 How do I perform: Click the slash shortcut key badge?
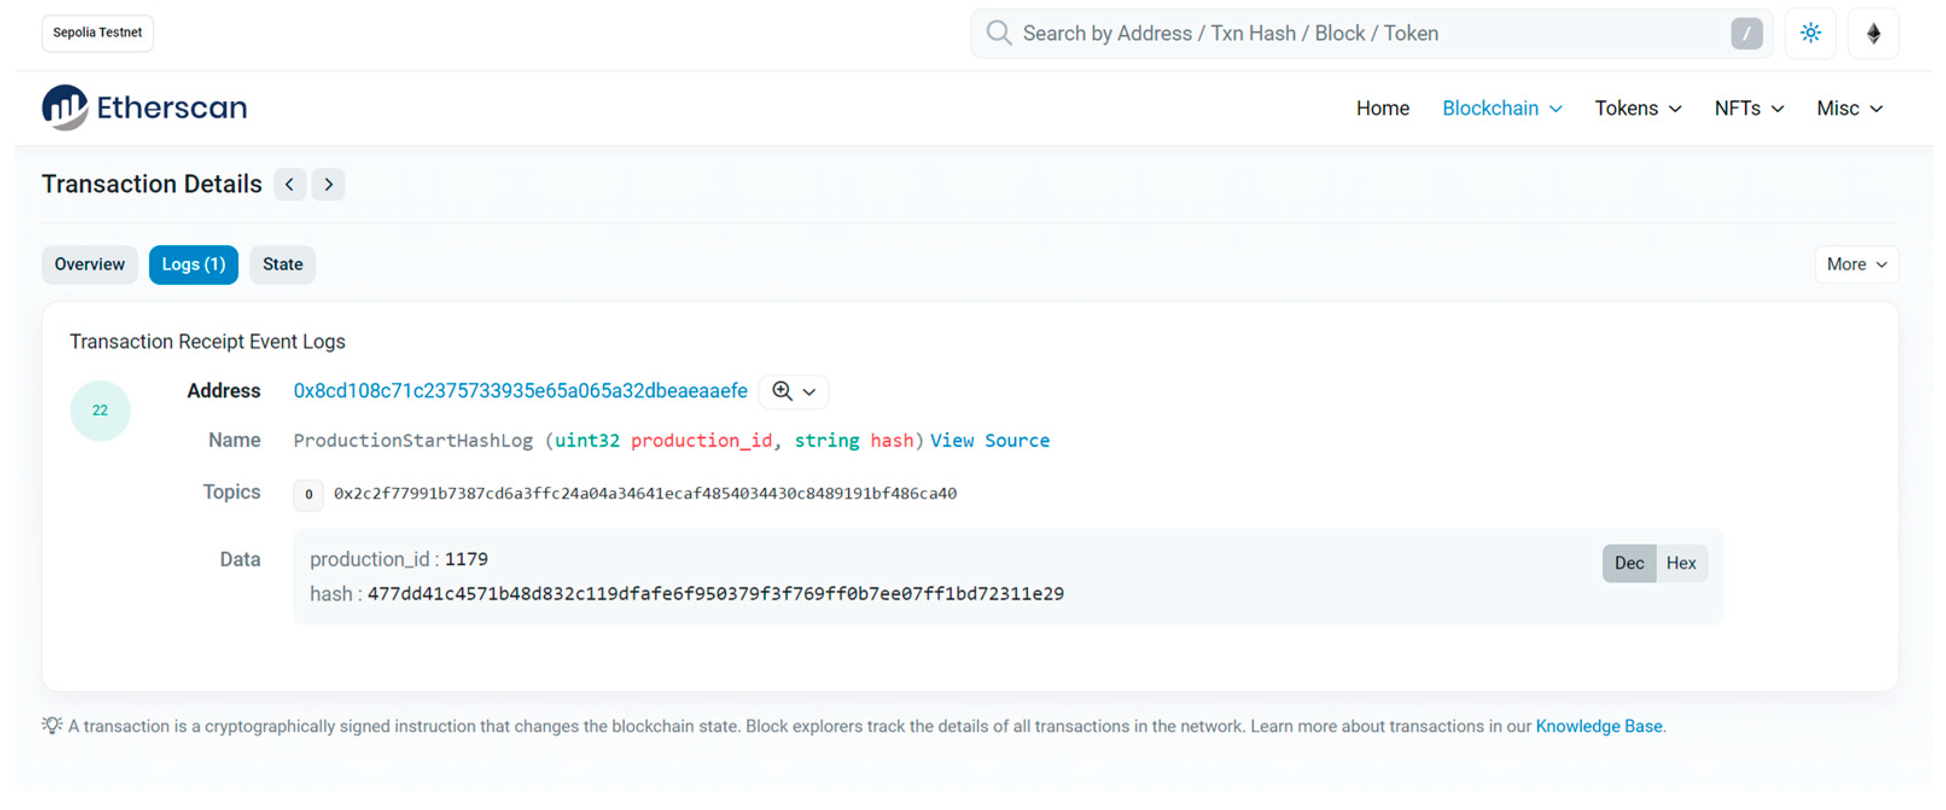(1746, 33)
